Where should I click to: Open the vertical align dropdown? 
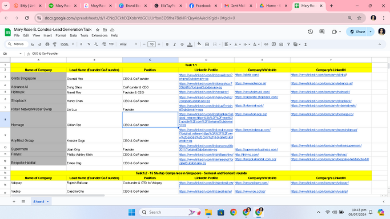click(238, 44)
